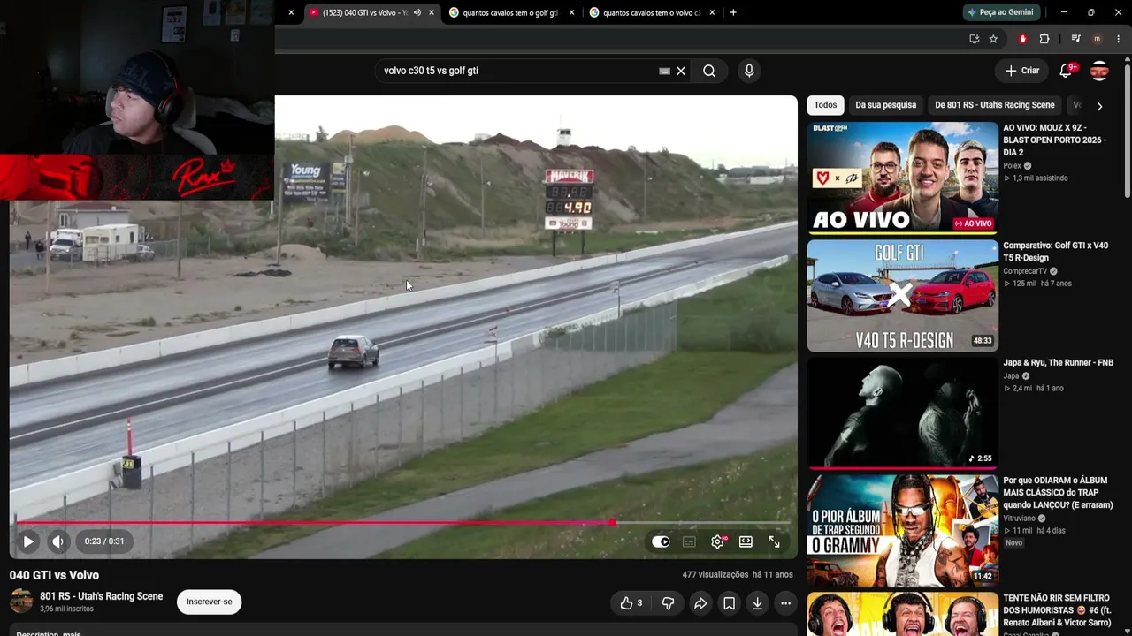The height and width of the screenshot is (636, 1132).
Task: Close the quantos cavalos tem o volvo tab
Action: (713, 12)
